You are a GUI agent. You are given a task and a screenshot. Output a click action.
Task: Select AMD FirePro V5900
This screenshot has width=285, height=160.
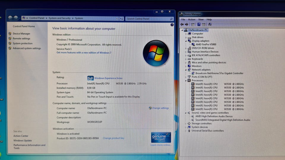point(206,44)
